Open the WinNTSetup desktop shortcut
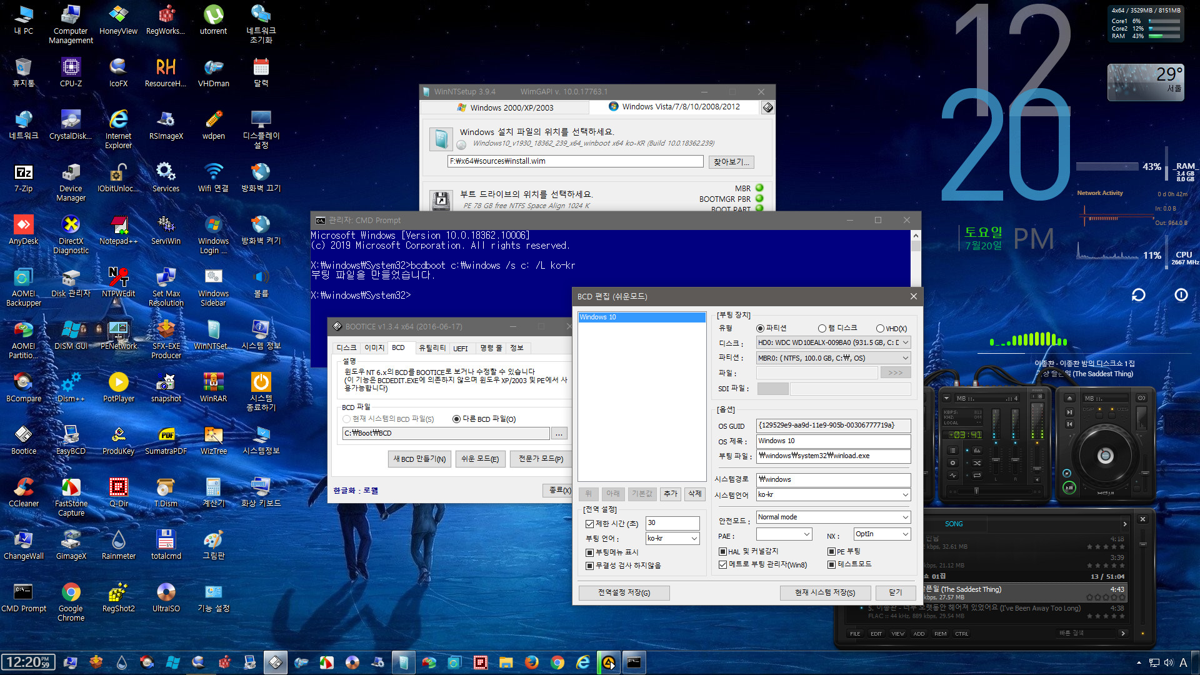Image resolution: width=1200 pixels, height=675 pixels. point(213,335)
